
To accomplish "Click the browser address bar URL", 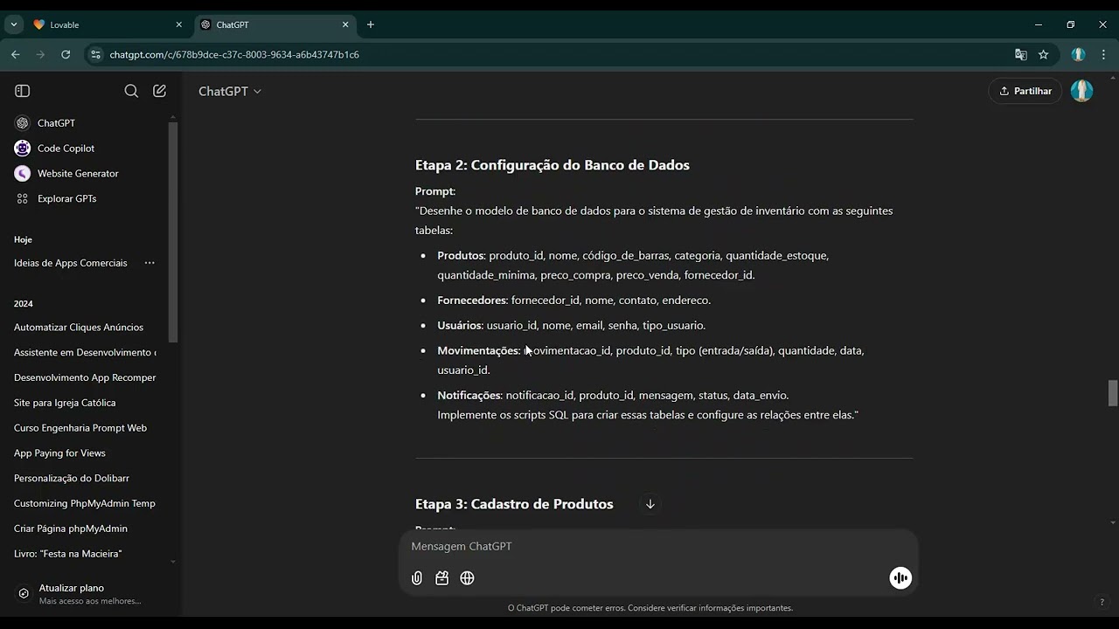I will [x=234, y=54].
